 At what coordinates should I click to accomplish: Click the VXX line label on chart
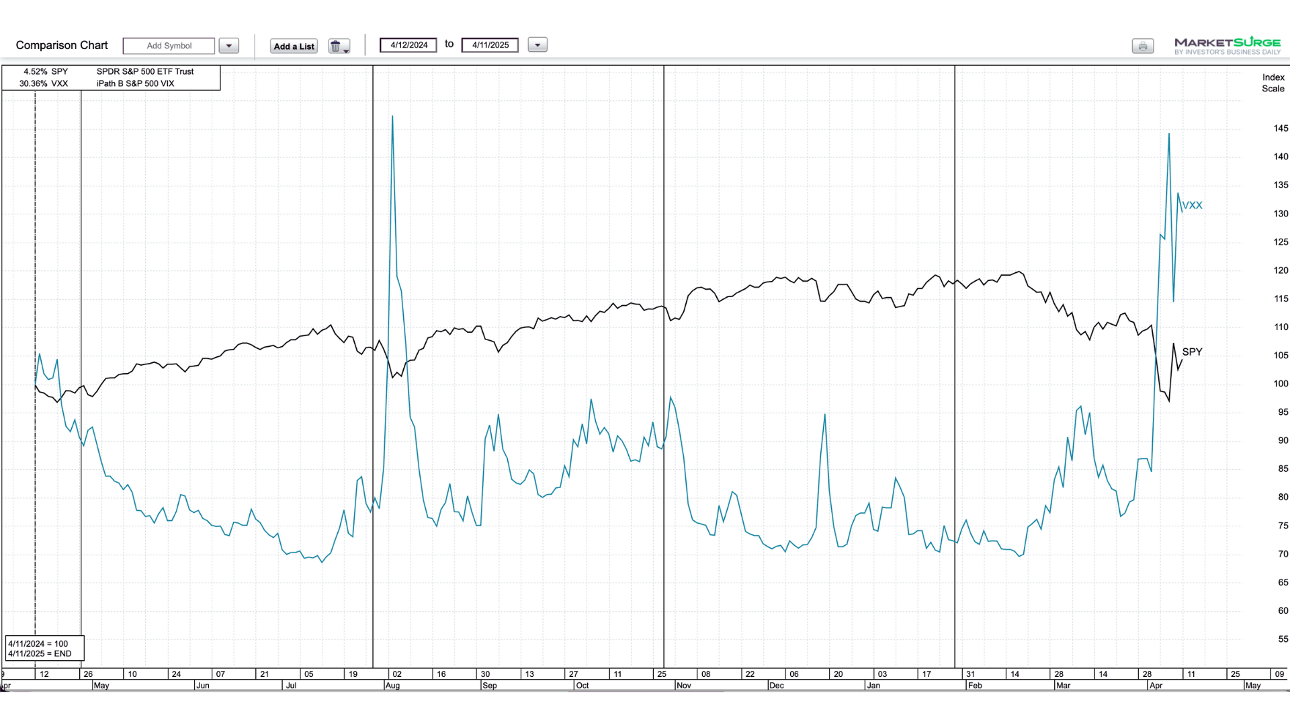tap(1192, 205)
